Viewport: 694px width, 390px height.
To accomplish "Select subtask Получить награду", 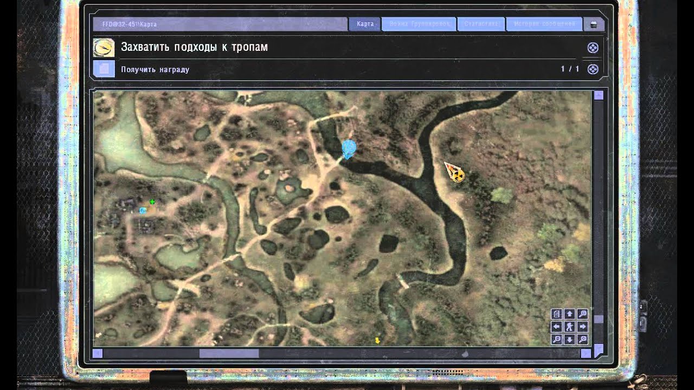I will point(155,69).
